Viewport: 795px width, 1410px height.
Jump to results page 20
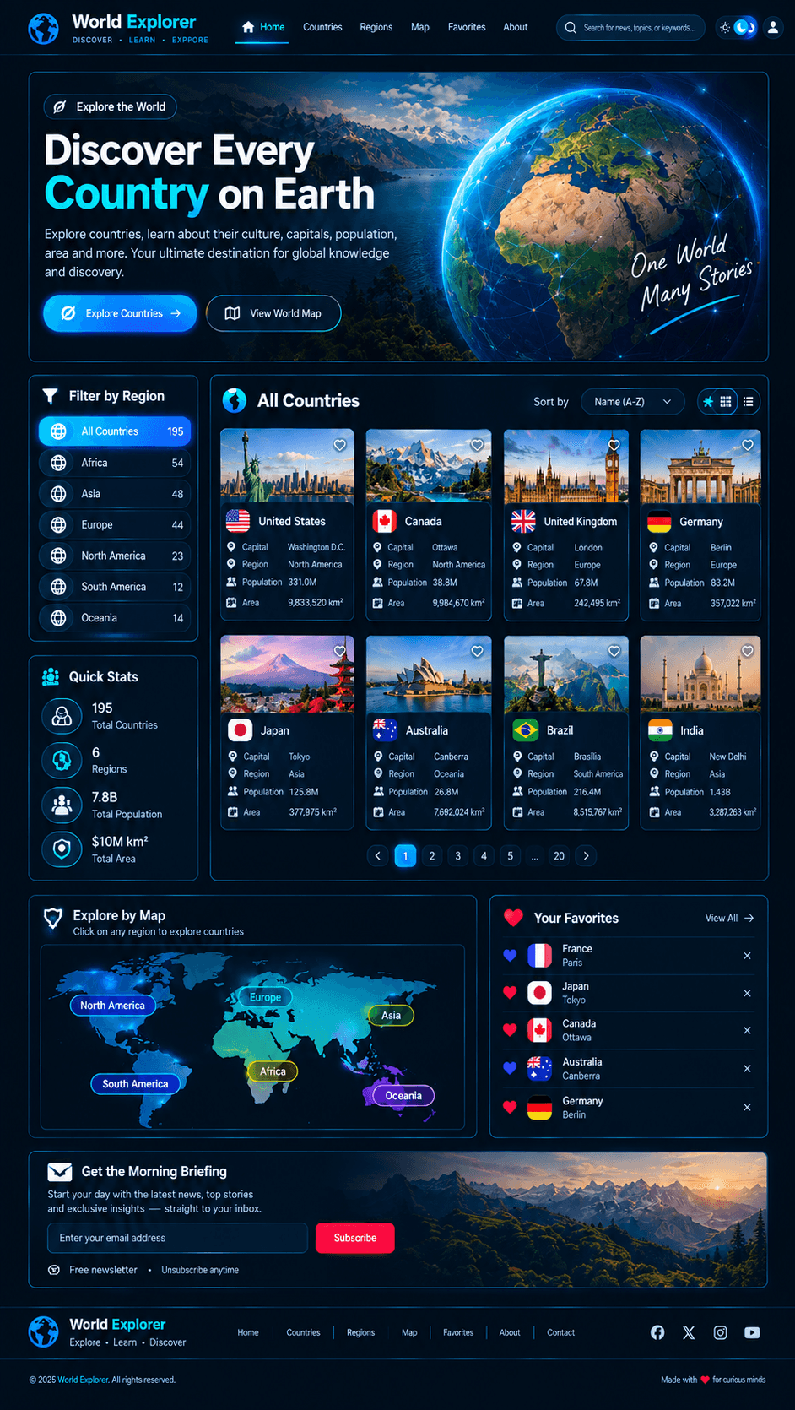pos(559,856)
